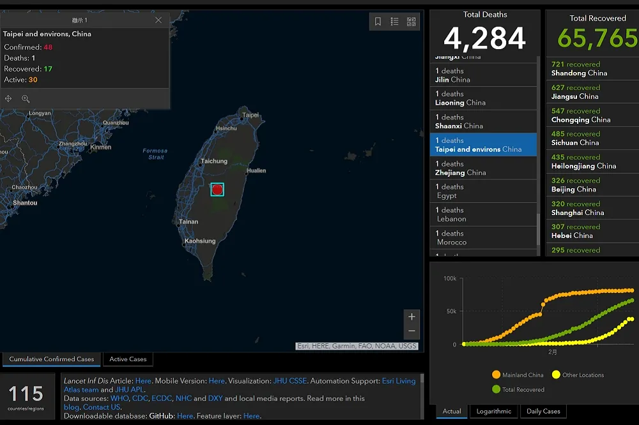Select Liaoning China in deaths list
639x425 pixels.
tap(483, 98)
